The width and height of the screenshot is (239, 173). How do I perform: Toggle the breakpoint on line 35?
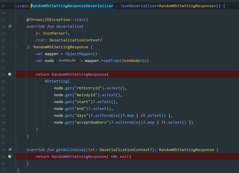[x=10, y=156]
